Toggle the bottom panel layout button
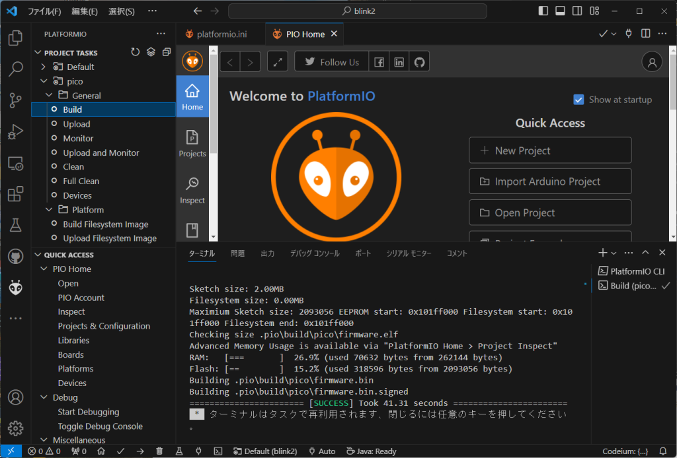The width and height of the screenshot is (677, 458). pyautogui.click(x=560, y=11)
